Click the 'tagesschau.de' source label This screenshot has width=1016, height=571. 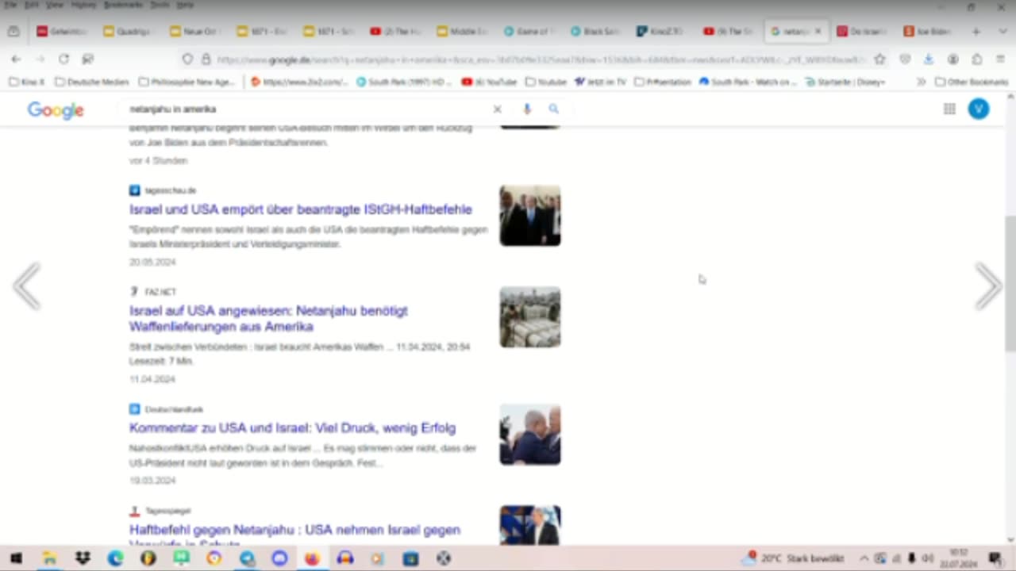170,190
